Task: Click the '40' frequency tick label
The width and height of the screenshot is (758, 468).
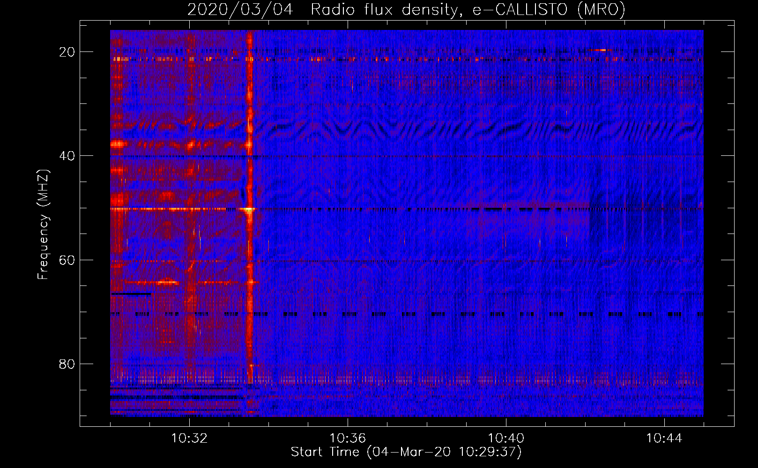Action: click(x=67, y=156)
